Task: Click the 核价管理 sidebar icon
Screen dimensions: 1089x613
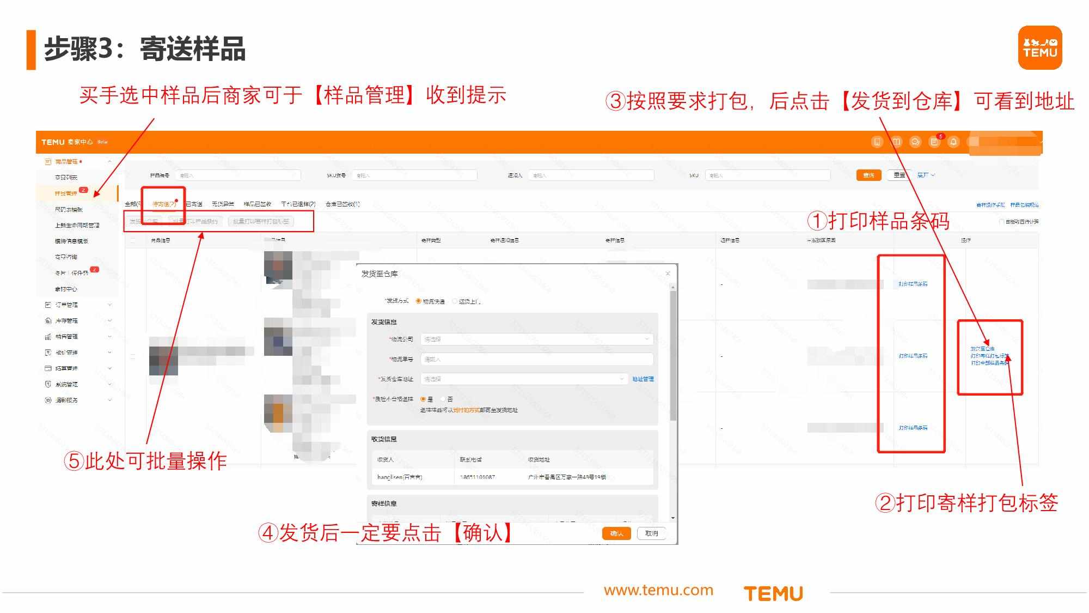Action: [48, 353]
